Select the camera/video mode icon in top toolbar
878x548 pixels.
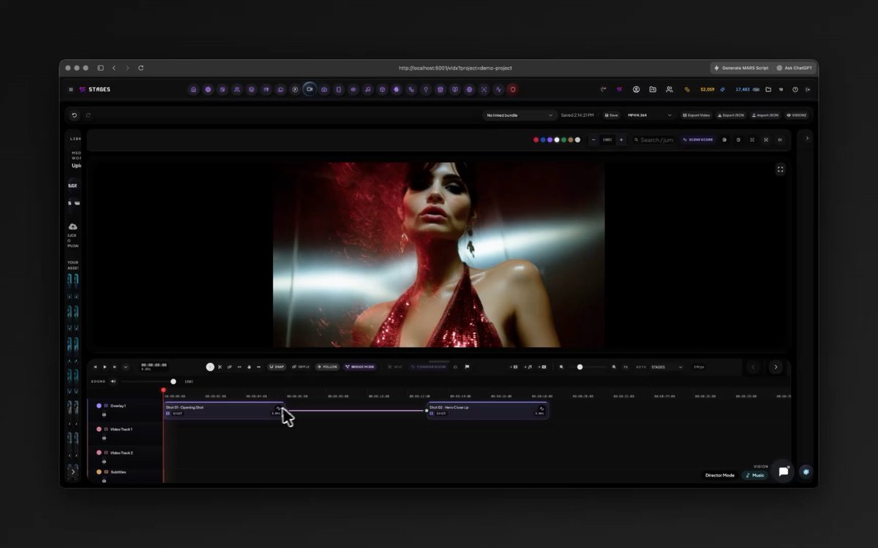(x=309, y=89)
